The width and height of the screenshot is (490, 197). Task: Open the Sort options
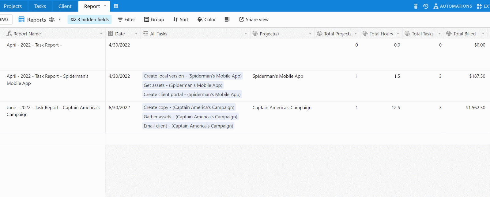pos(181,20)
